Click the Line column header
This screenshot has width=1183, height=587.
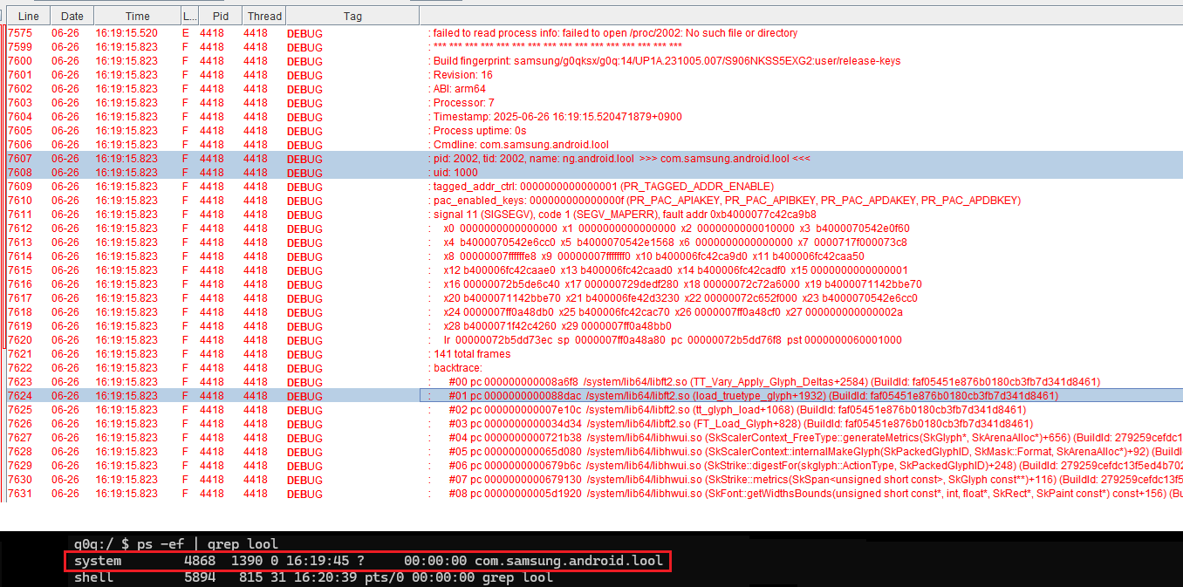point(28,16)
